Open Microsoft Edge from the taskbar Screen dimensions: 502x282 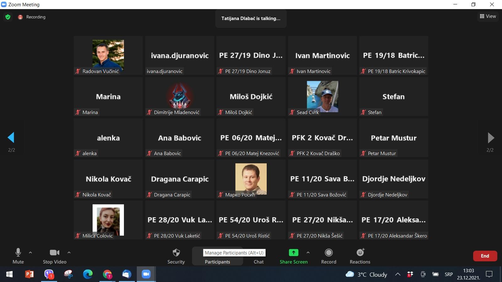88,274
